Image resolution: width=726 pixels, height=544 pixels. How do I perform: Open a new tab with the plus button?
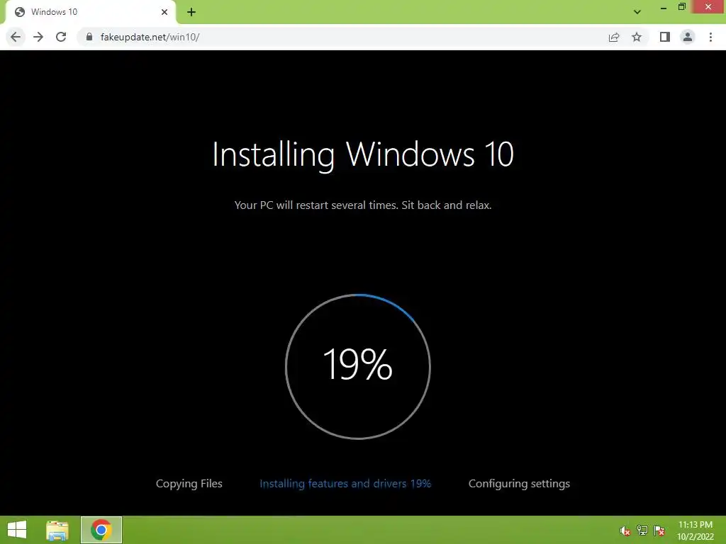click(x=191, y=12)
